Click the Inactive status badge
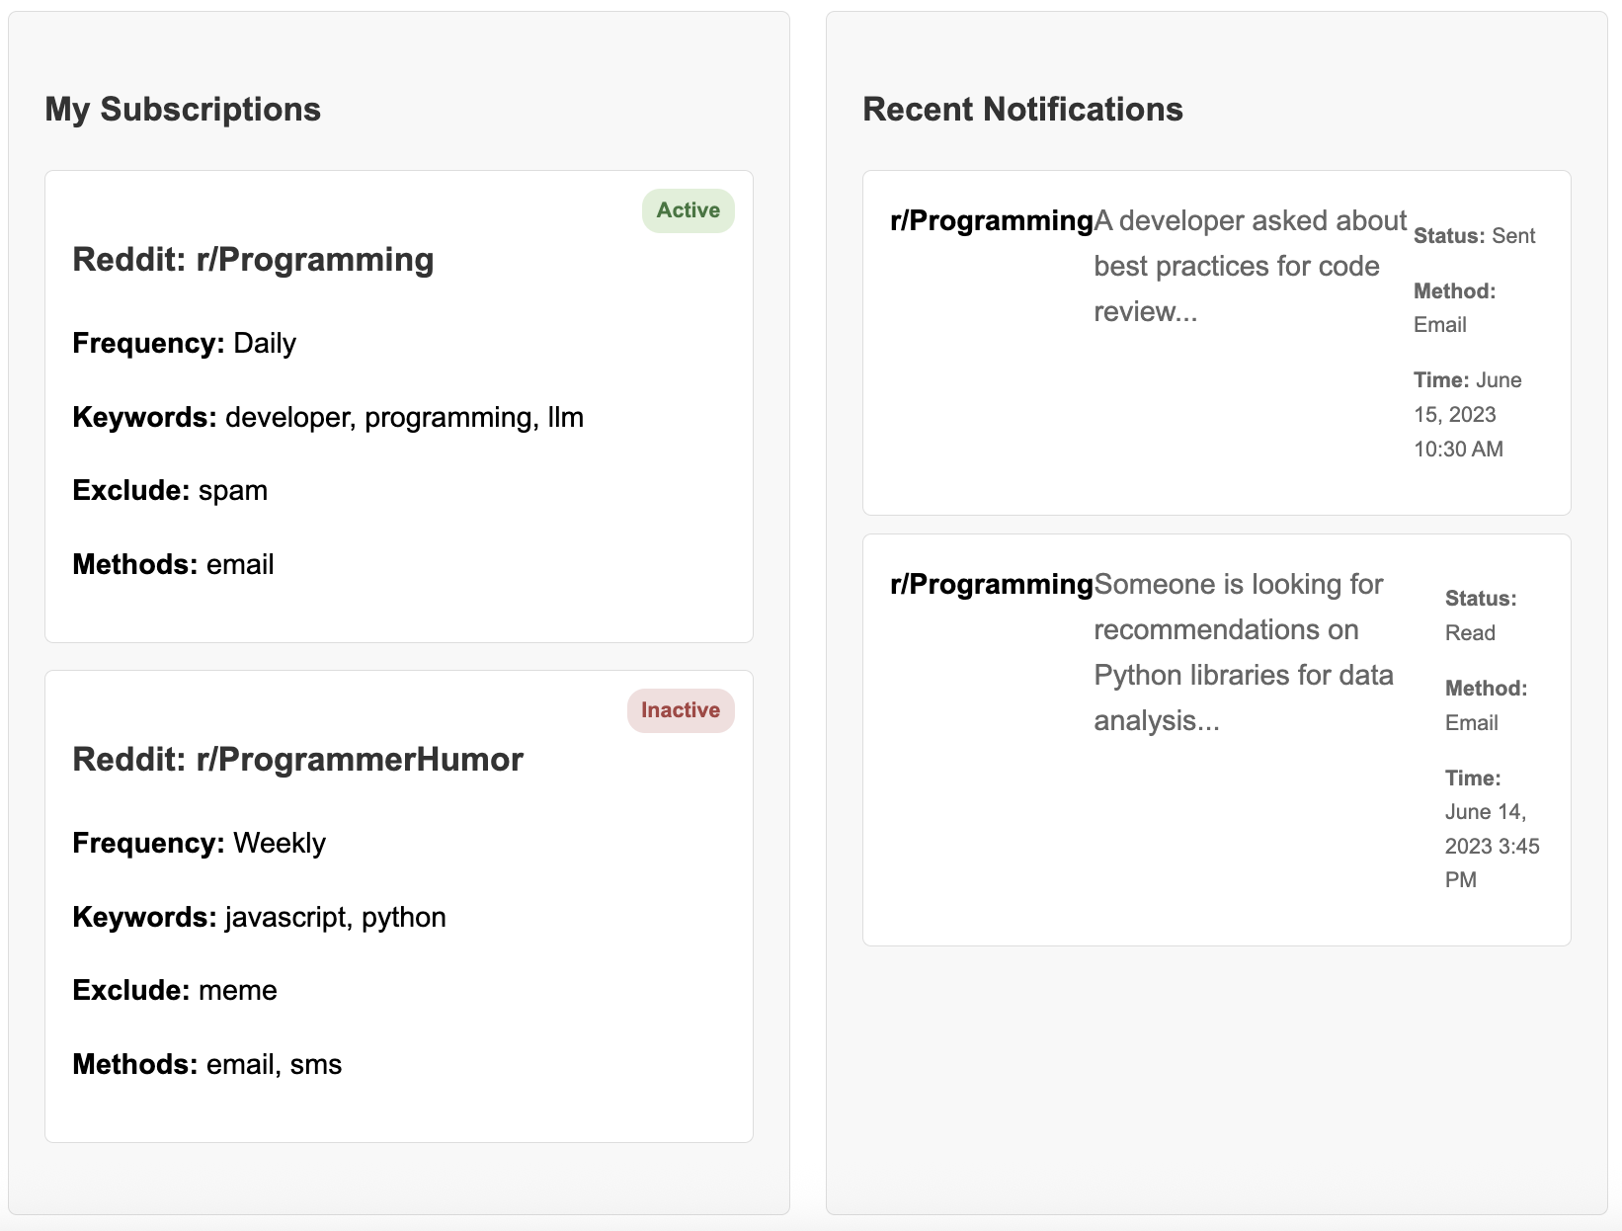 click(680, 710)
